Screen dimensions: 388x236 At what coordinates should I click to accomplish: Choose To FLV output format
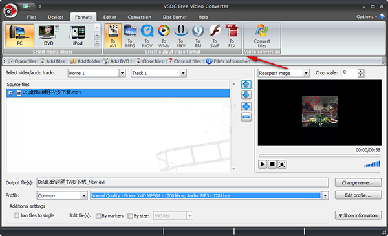coord(232,36)
